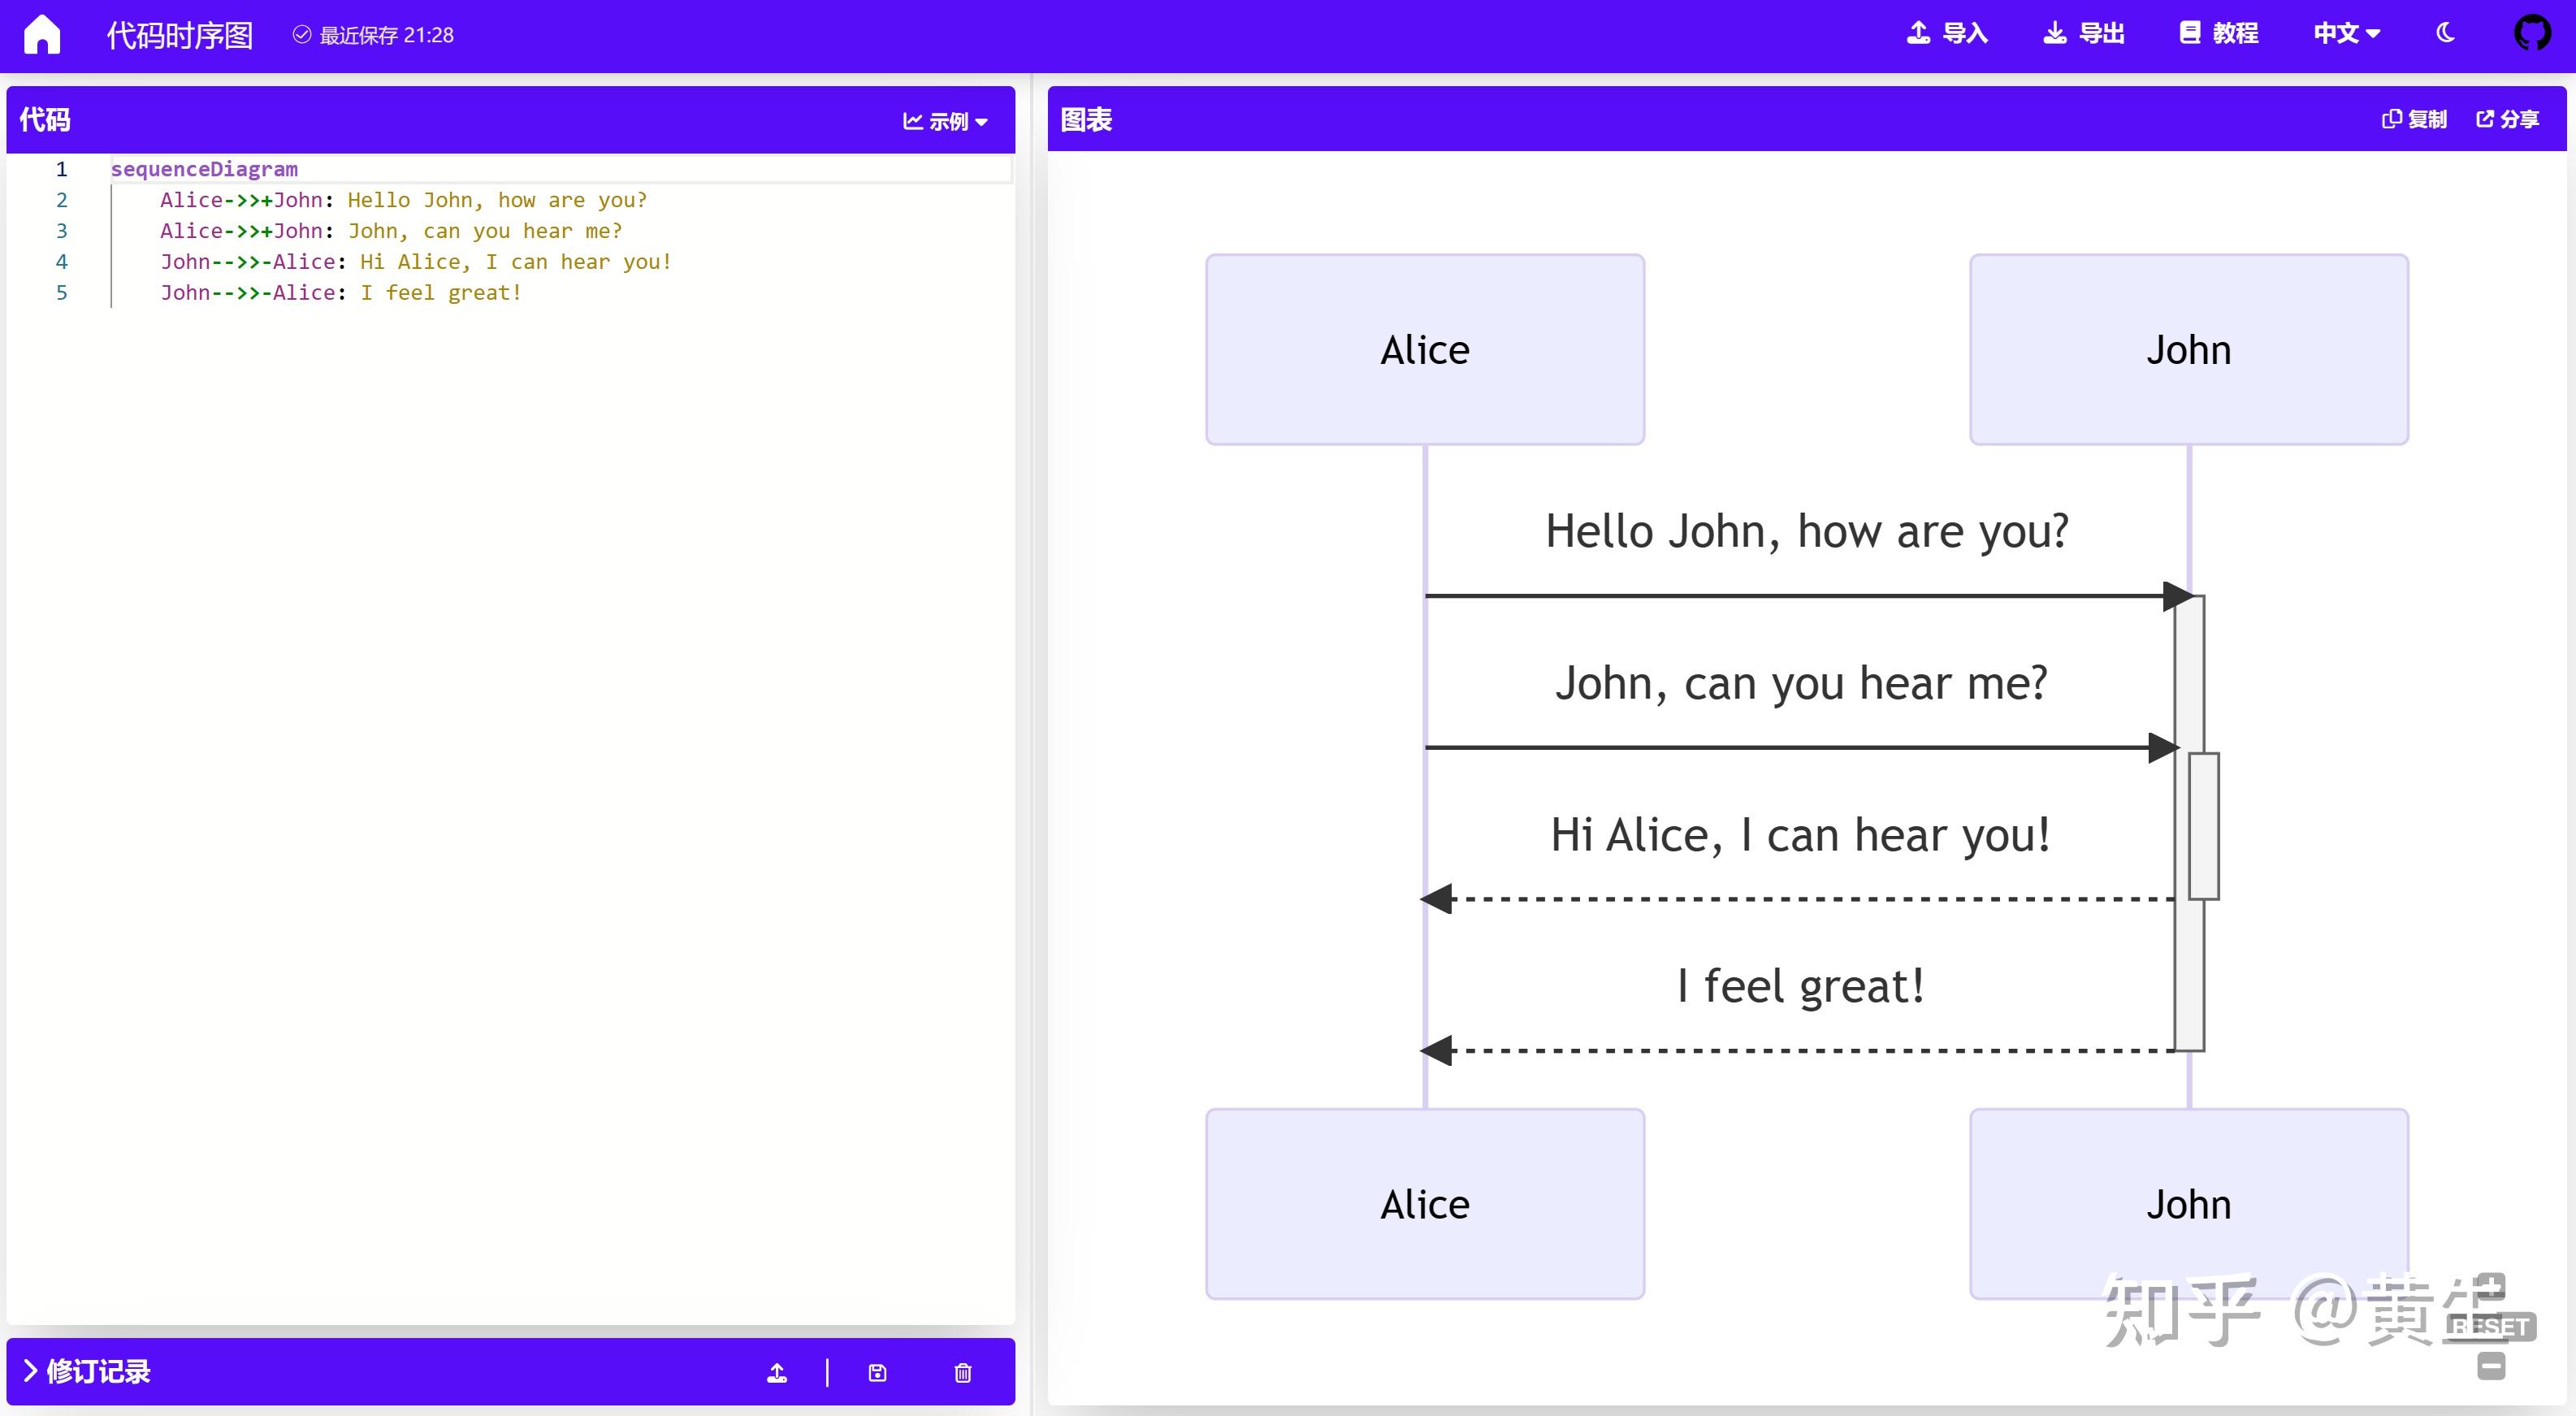Open the 中文 language dropdown
The image size is (2576, 1416).
click(2347, 33)
